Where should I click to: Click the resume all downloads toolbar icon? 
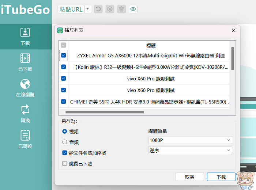tap(98, 9)
